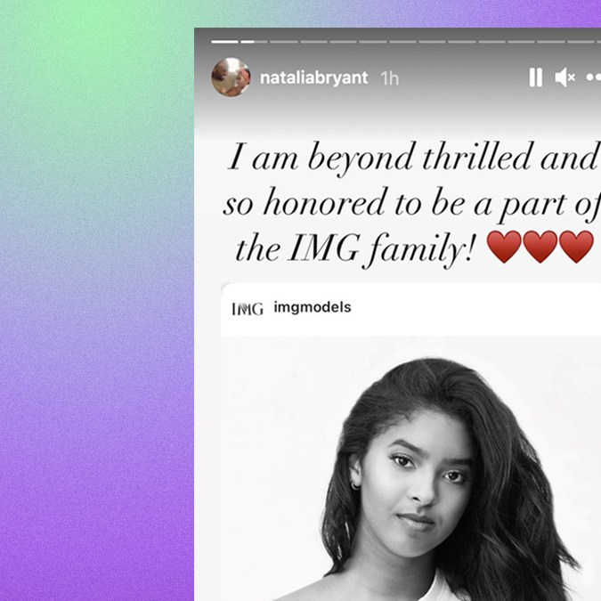Open the imgmodels account link
The height and width of the screenshot is (601, 601).
pos(313,307)
